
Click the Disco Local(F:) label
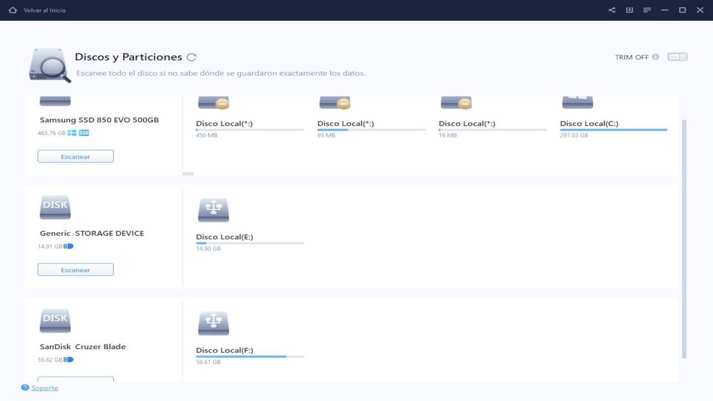coord(224,350)
